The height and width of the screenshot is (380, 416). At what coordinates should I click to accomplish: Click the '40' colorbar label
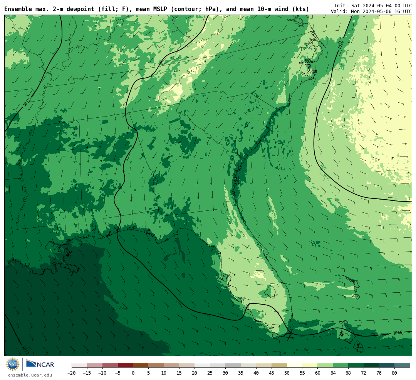pyautogui.click(x=256, y=373)
